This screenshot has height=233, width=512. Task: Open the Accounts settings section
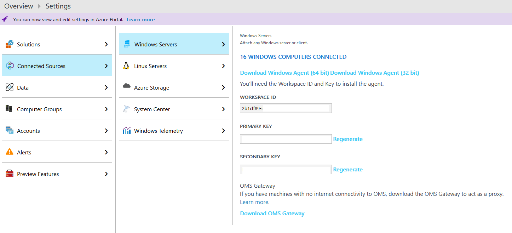pos(57,131)
